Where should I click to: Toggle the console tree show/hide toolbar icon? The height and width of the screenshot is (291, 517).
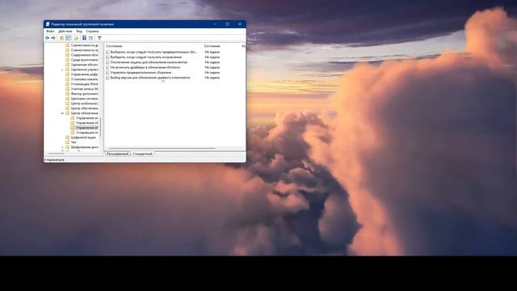68,38
